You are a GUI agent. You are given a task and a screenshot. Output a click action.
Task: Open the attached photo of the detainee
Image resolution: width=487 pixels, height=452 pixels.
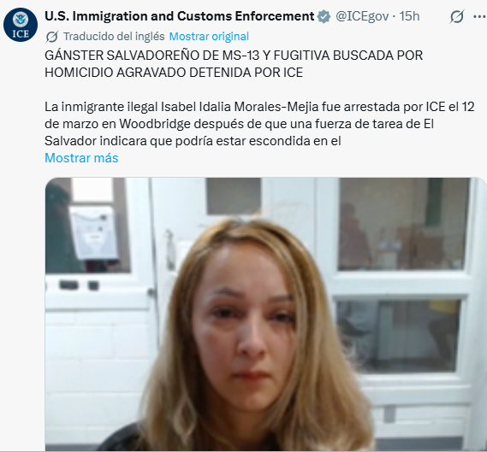[266, 314]
